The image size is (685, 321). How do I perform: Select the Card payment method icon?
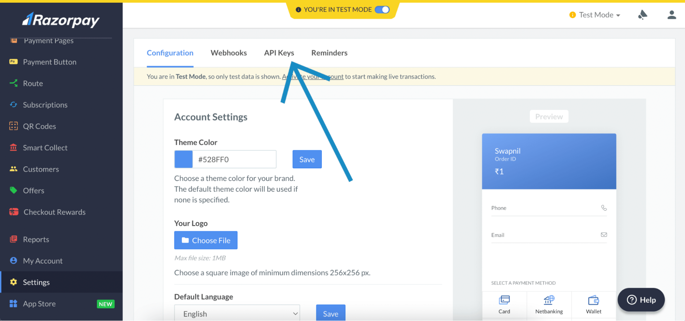[504, 300]
